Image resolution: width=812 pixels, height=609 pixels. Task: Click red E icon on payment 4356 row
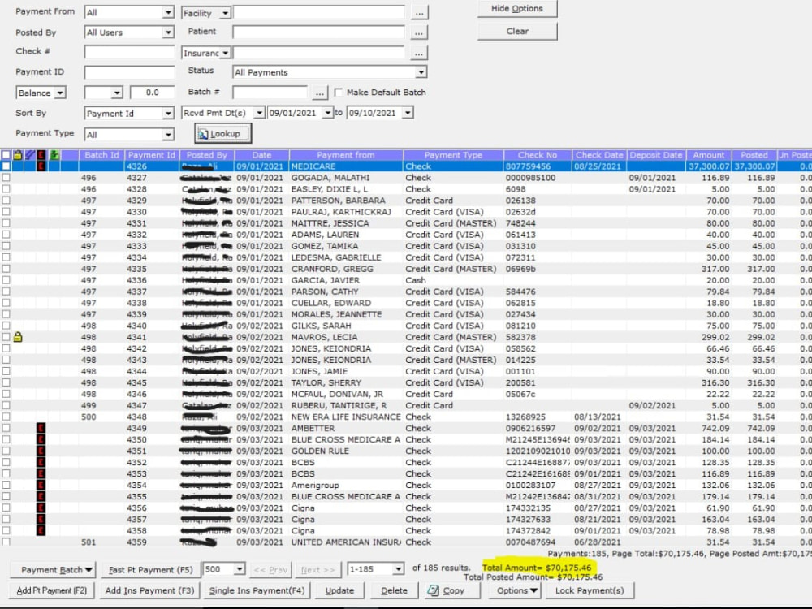(41, 508)
